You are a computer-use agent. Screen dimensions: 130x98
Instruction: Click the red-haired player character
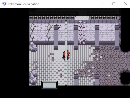tap(66, 55)
